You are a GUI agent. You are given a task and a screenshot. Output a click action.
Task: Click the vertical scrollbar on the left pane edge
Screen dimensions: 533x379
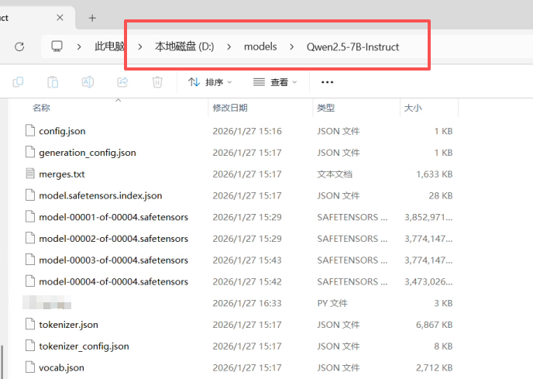2,362
